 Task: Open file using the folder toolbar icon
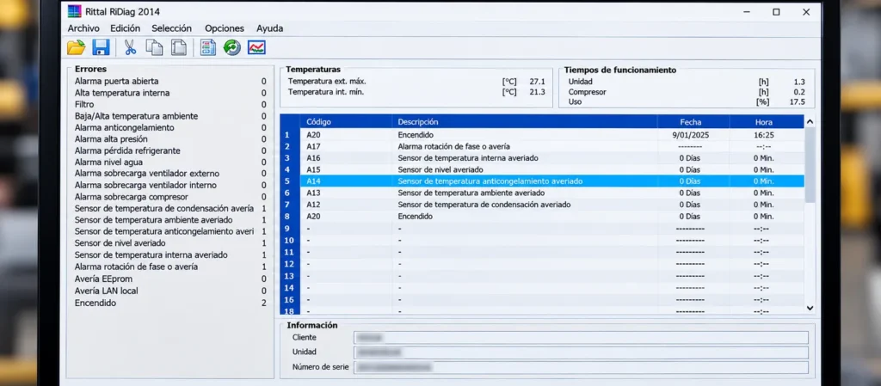(x=76, y=47)
